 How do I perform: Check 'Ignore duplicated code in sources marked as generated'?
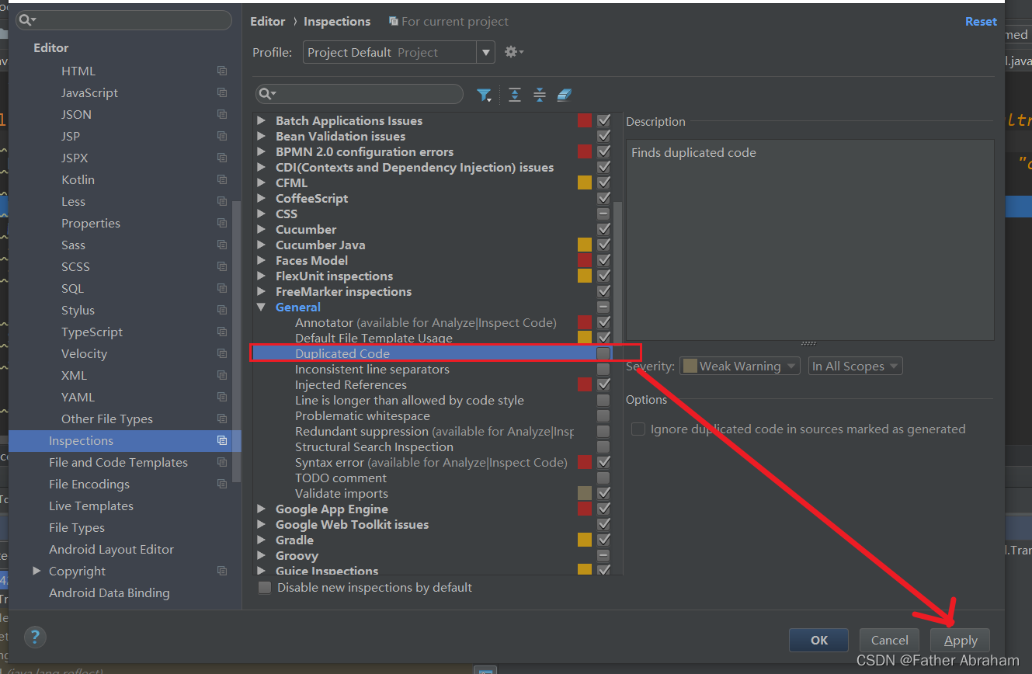coord(638,429)
